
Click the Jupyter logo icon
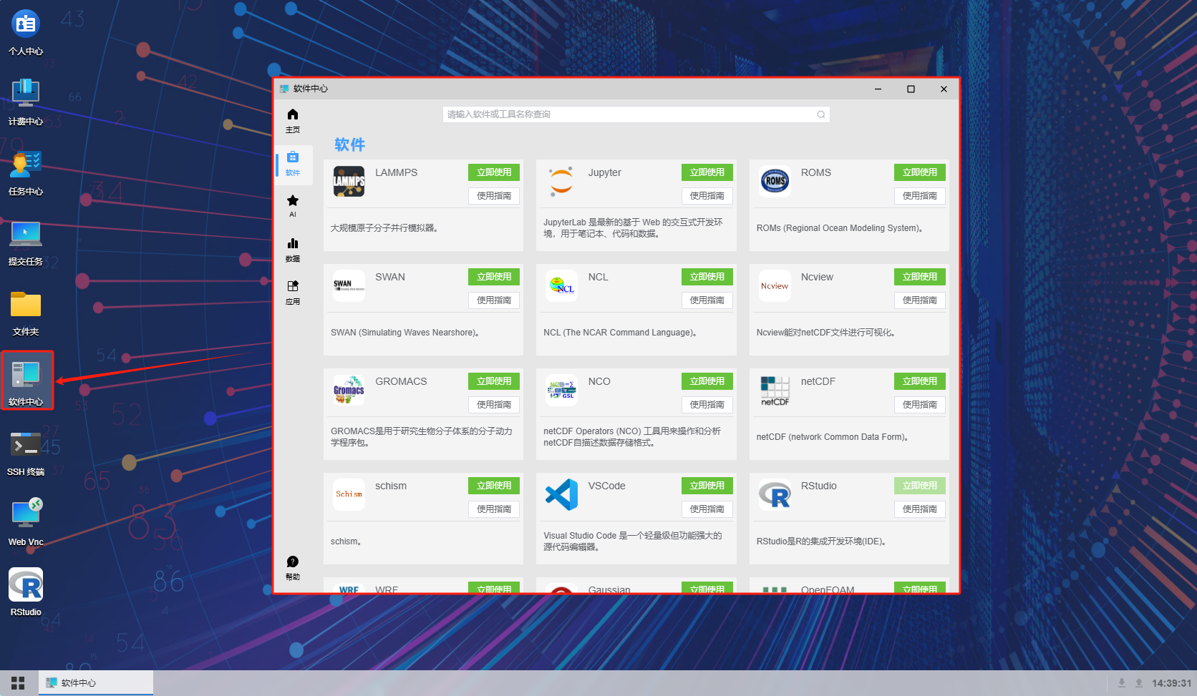pos(562,181)
